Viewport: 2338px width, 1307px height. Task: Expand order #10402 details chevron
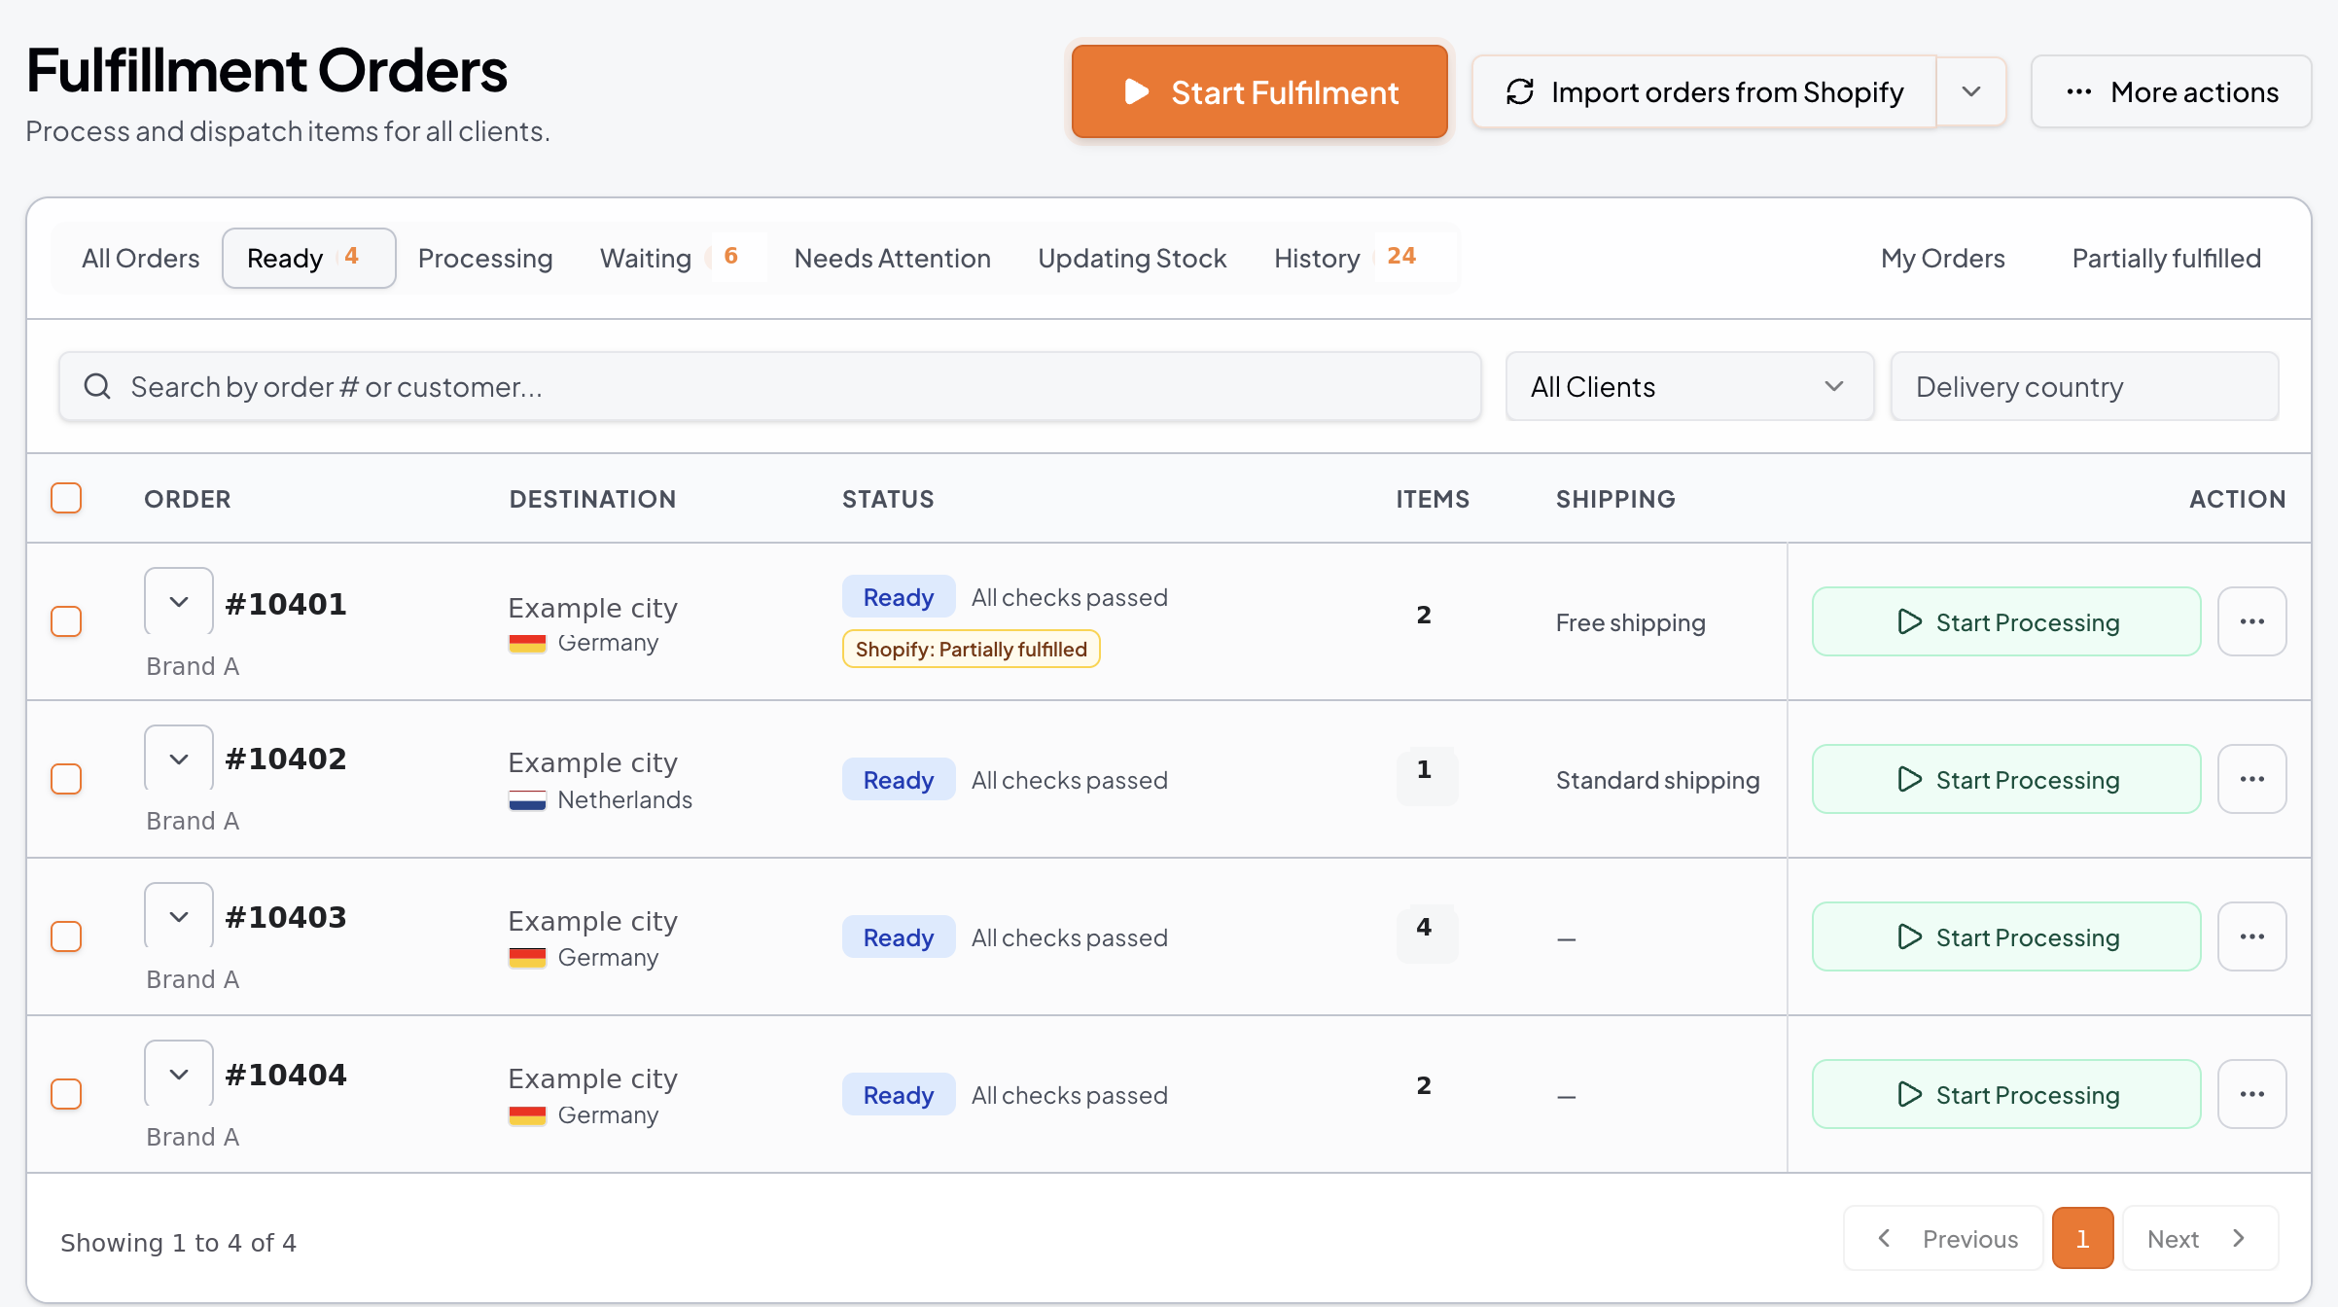point(179,759)
